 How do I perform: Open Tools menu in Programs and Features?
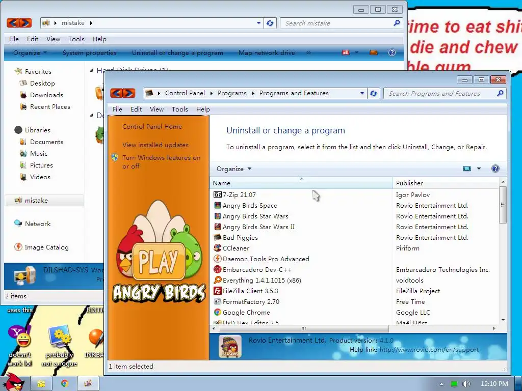point(180,109)
